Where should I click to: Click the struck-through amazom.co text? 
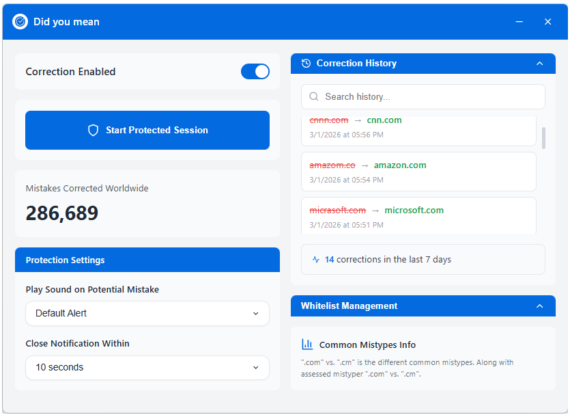pos(332,165)
